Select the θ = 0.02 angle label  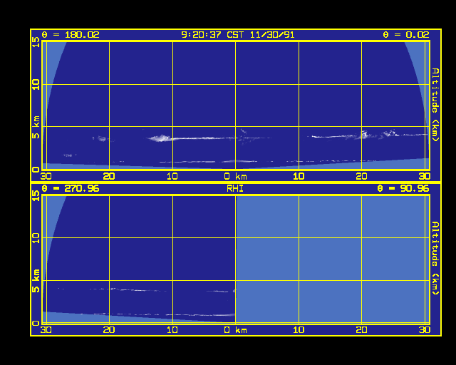point(406,35)
